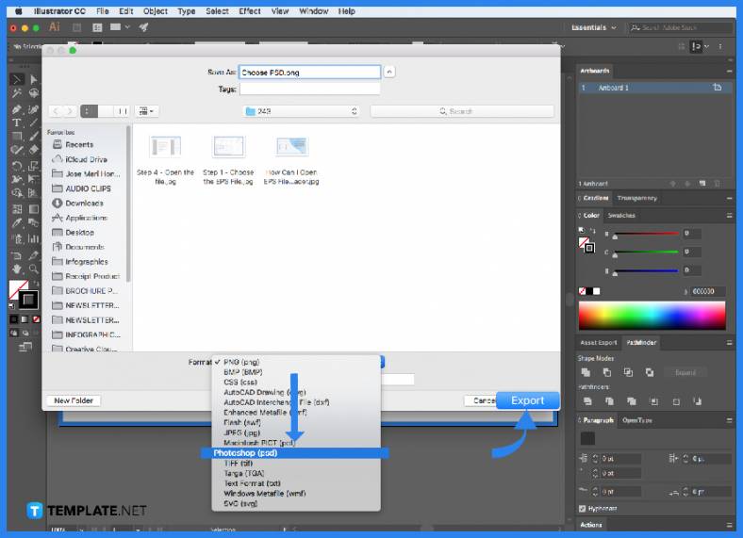Open the 243 folder location dropdown
The height and width of the screenshot is (538, 743).
click(301, 111)
